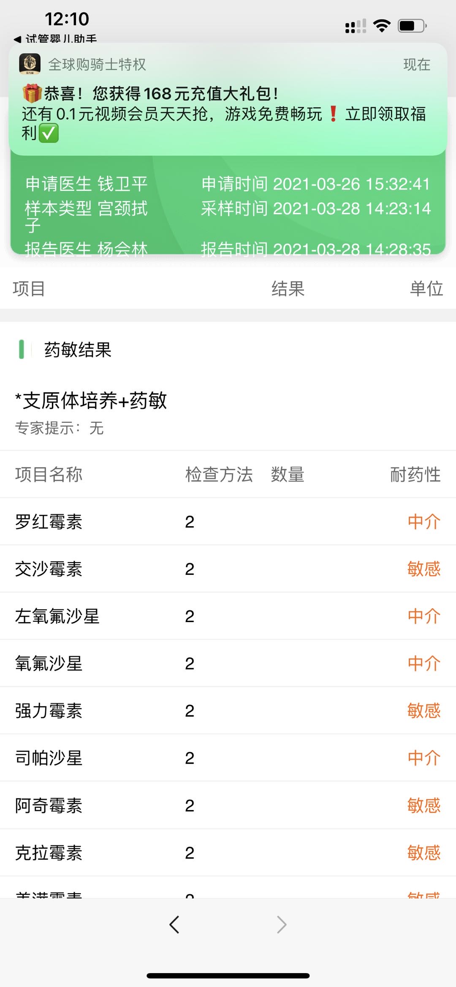456x987 pixels.
Task: Tap the 耐药性 column header
Action: [x=415, y=474]
